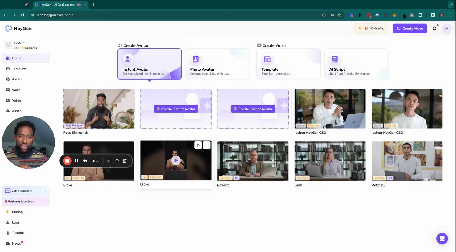Open the Leah avatar thumbnail

click(330, 161)
